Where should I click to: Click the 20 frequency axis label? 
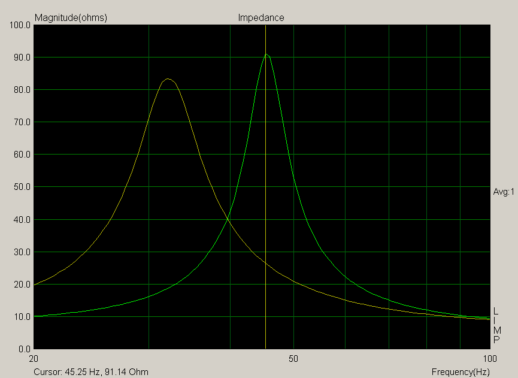[x=34, y=358]
